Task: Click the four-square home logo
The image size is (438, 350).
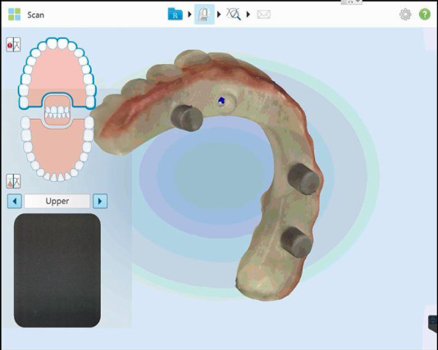Action: tap(14, 14)
